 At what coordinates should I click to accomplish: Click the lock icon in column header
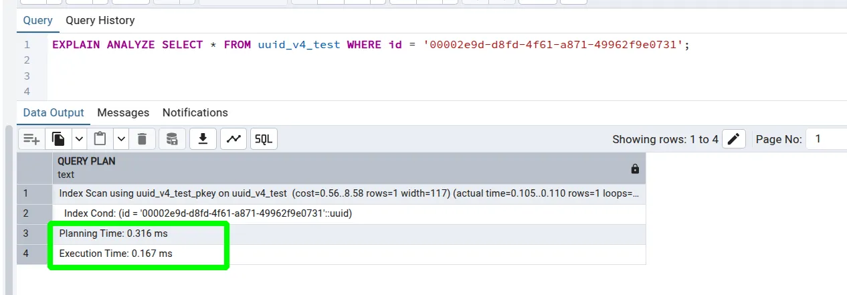pos(635,169)
